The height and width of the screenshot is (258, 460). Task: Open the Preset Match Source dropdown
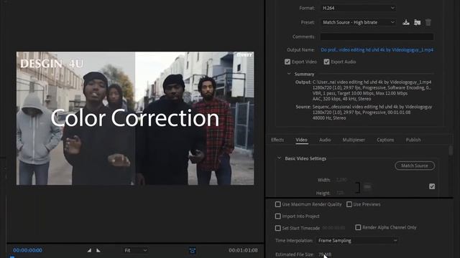click(358, 22)
